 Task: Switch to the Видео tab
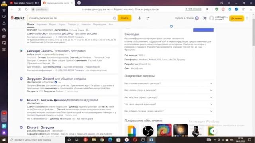pos(53,25)
